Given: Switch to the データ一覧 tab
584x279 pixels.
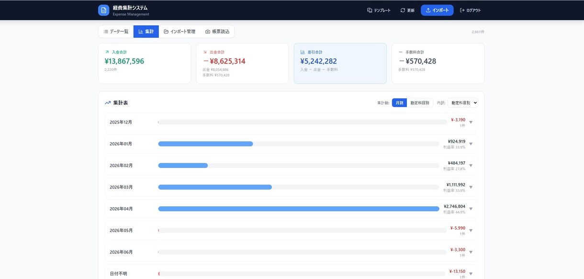Looking at the screenshot, I should pos(116,32).
